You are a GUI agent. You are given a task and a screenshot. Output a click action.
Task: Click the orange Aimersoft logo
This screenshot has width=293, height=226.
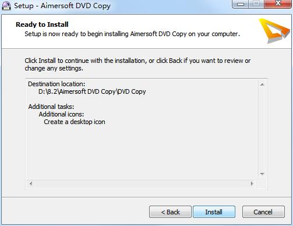[275, 31]
